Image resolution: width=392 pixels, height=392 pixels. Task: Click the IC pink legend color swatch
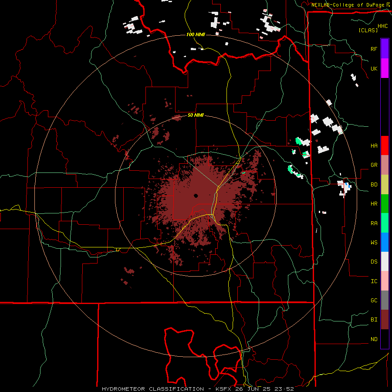click(x=385, y=281)
